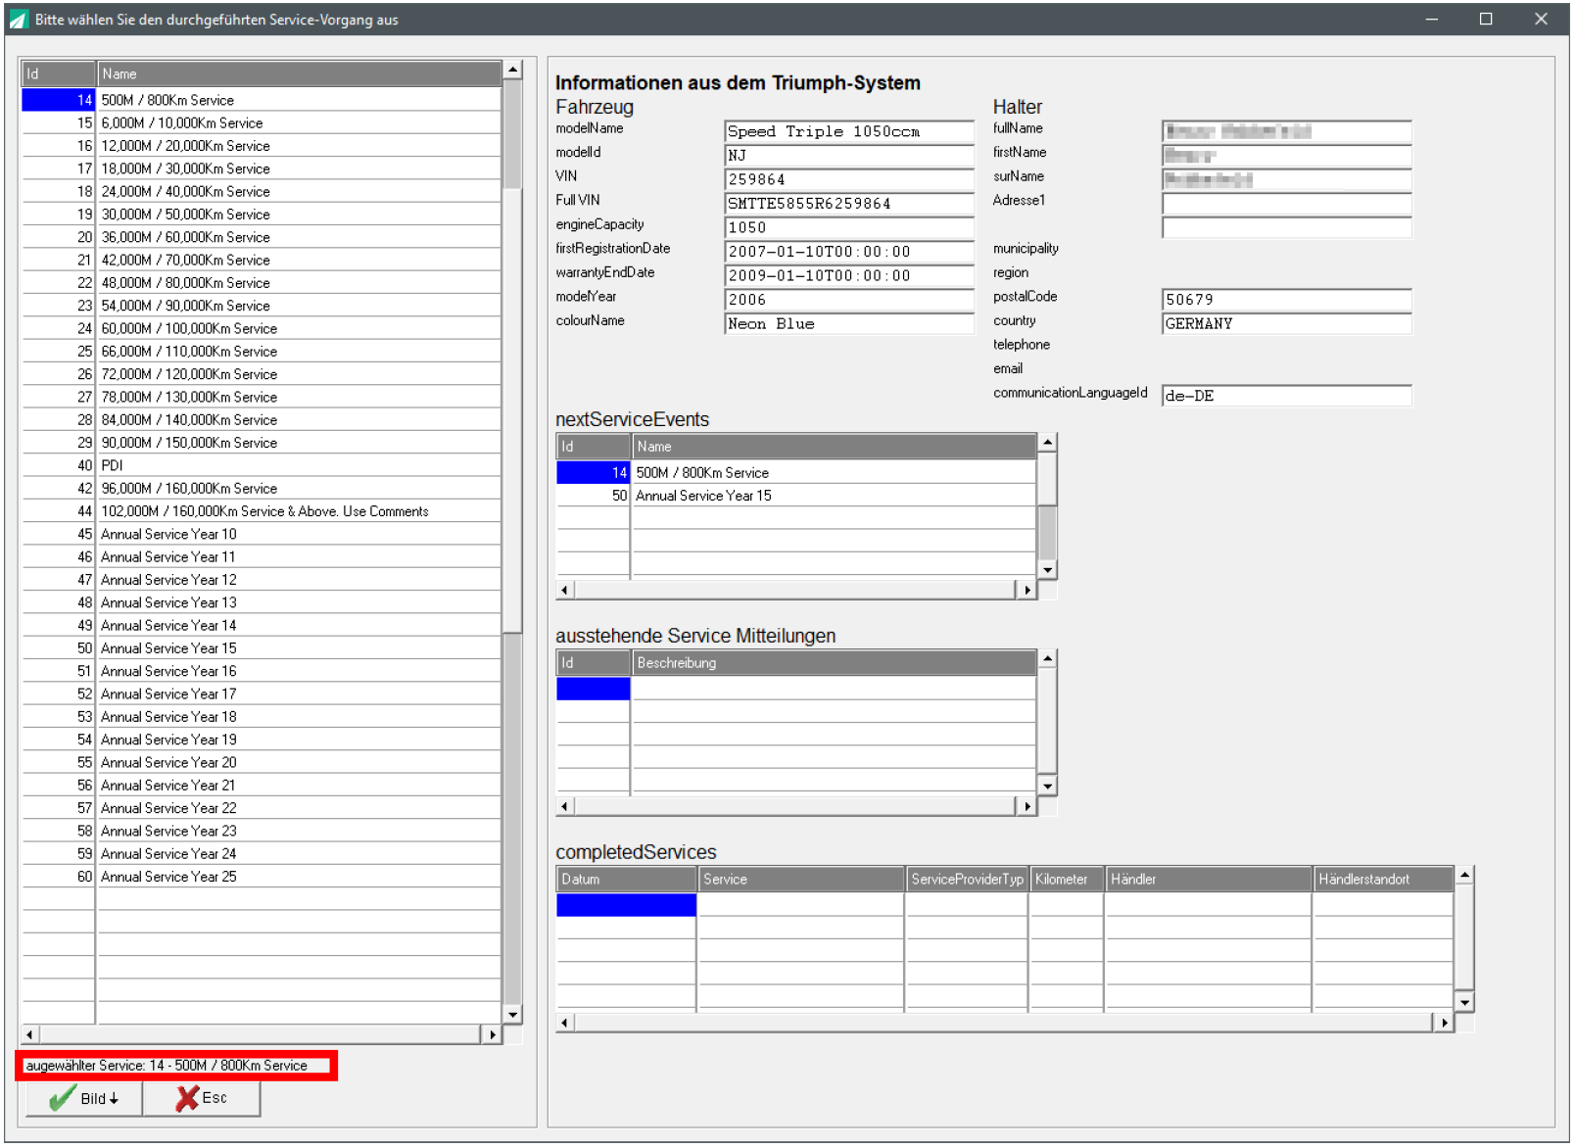The height and width of the screenshot is (1148, 1576).
Task: Click the firstRegistrationDate field
Action: click(849, 252)
